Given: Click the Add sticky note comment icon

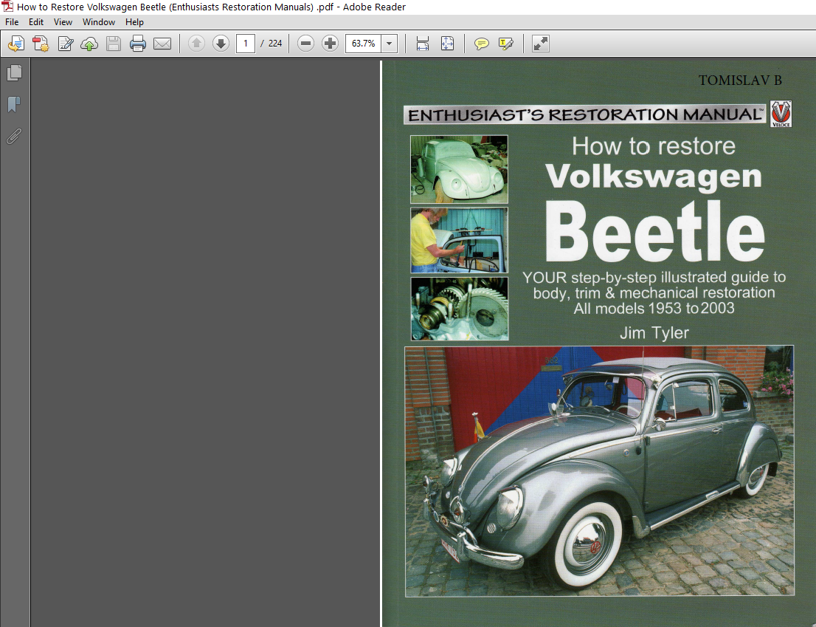Looking at the screenshot, I should [481, 44].
